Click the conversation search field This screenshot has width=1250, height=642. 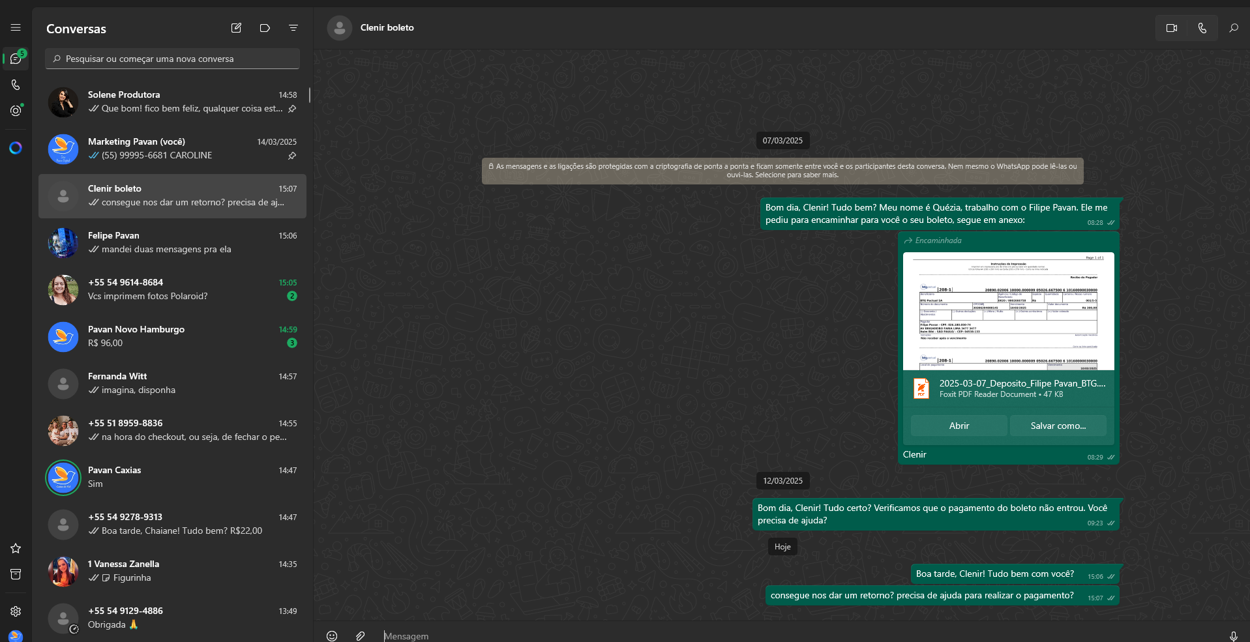tap(173, 59)
